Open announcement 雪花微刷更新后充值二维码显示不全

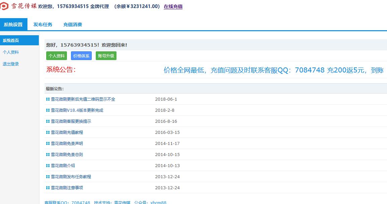[83, 99]
